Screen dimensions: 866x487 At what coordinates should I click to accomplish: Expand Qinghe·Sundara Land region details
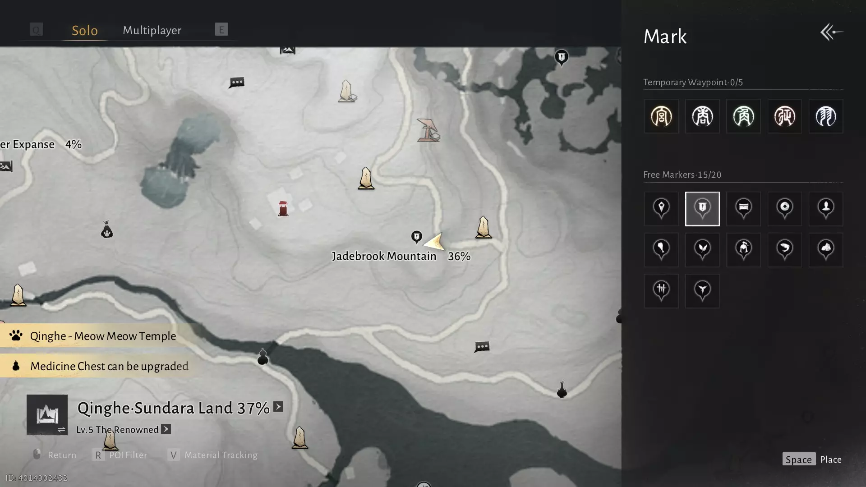(278, 407)
